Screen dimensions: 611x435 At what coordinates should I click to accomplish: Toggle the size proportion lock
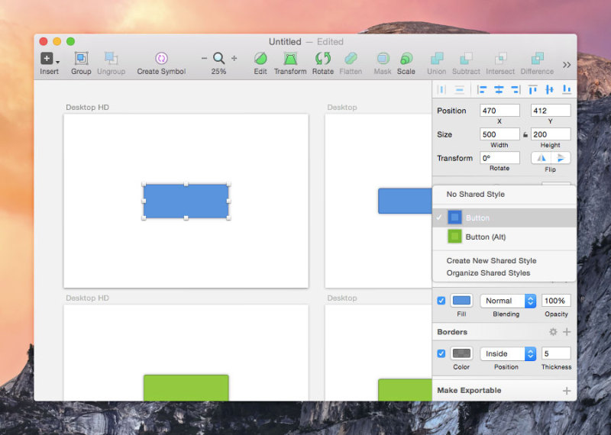click(525, 134)
